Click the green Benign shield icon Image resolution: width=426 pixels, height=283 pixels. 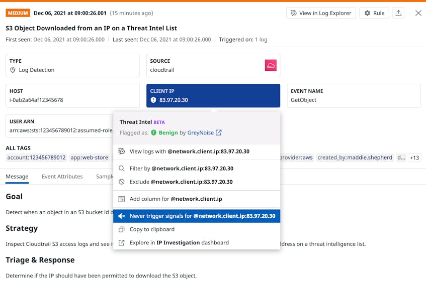point(154,132)
